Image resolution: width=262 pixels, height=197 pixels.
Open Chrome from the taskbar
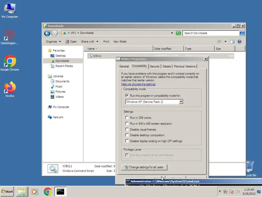coord(48,192)
